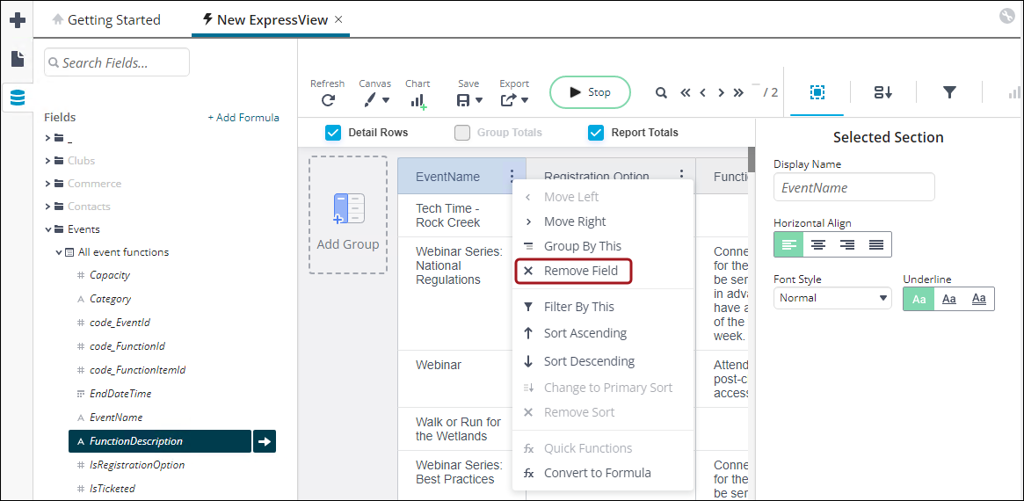Click arrow to add FunctionDescription field

(x=265, y=441)
